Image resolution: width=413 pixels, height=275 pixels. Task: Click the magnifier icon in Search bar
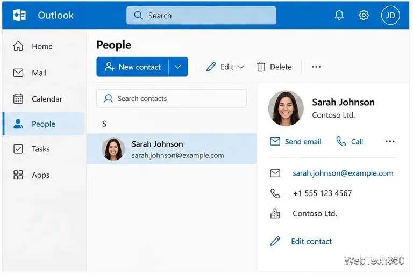coord(138,16)
